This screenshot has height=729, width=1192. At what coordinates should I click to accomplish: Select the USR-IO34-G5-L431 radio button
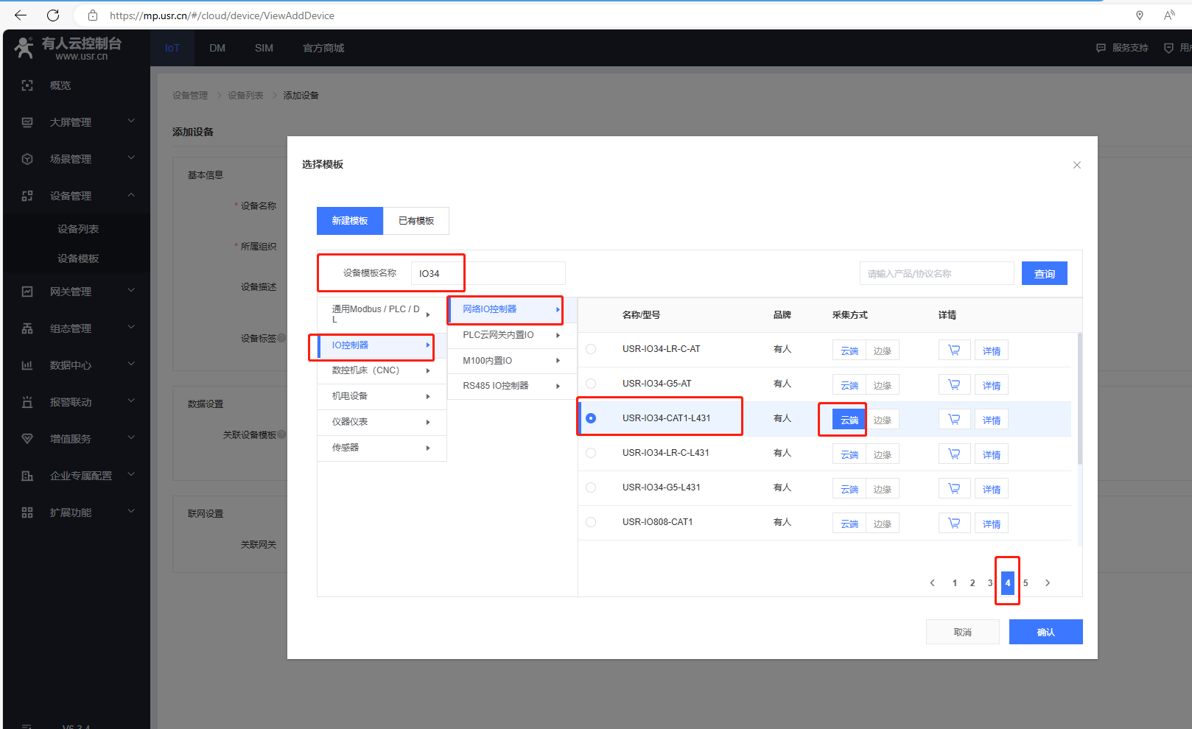[x=591, y=487]
